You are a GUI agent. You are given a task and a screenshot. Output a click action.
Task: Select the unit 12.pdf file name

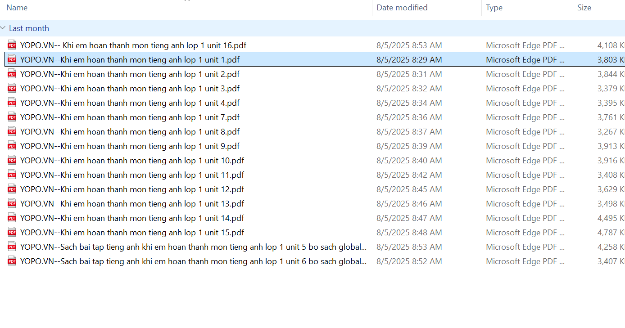click(132, 189)
